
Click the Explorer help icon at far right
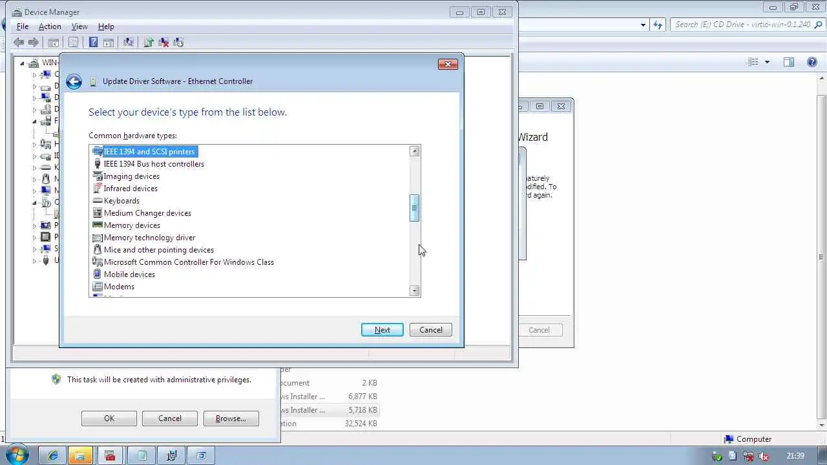(x=812, y=62)
